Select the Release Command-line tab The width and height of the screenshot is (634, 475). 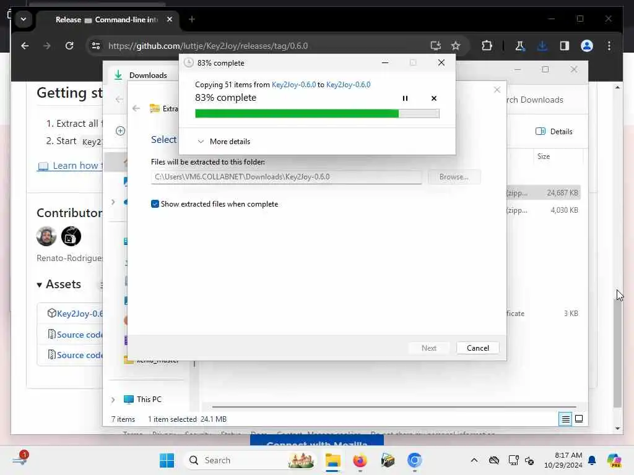pyautogui.click(x=107, y=19)
